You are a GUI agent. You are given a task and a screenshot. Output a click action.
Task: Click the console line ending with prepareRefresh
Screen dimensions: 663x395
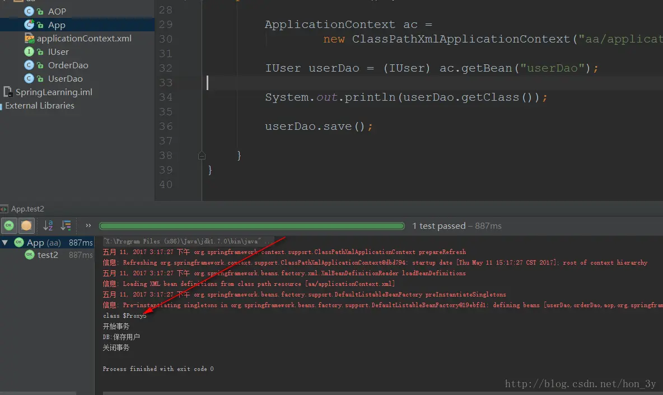click(284, 252)
